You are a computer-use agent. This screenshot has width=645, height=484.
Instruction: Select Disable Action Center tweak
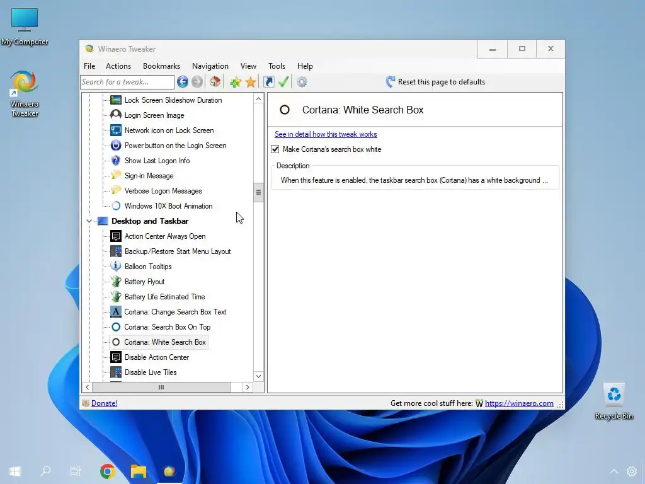(157, 357)
